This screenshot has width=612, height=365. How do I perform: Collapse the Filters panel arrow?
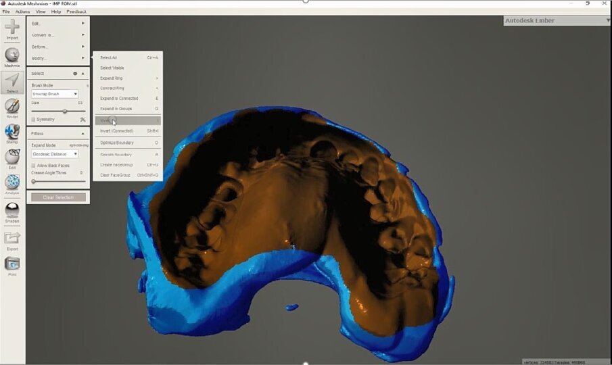83,133
